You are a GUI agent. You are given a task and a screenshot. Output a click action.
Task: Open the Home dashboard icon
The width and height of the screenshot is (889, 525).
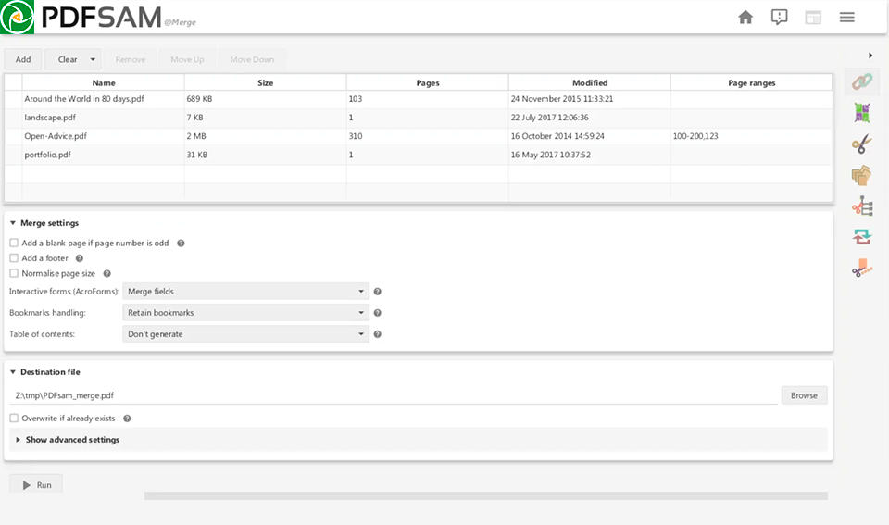coord(745,17)
